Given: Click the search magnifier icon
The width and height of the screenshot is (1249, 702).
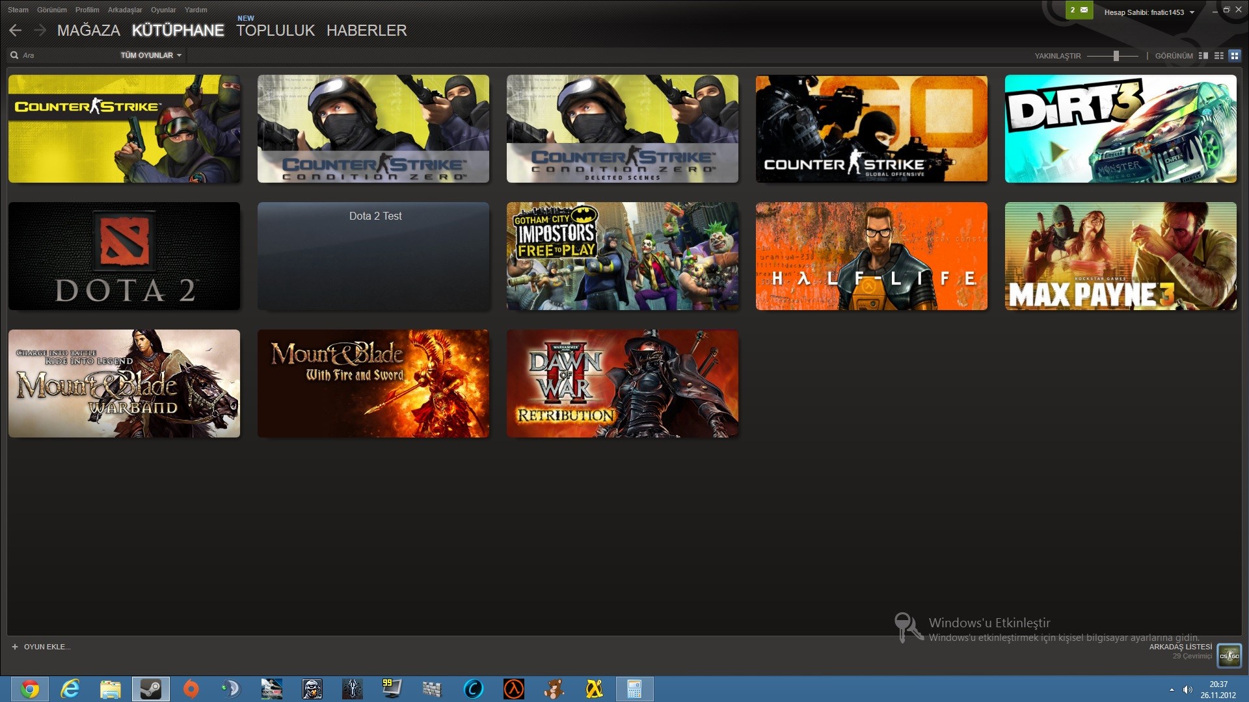Looking at the screenshot, I should 14,55.
